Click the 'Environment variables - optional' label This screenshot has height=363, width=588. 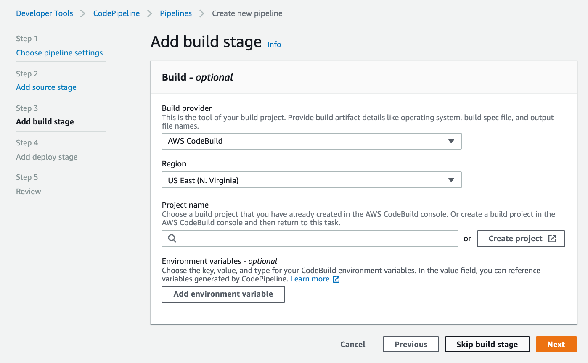(x=220, y=261)
